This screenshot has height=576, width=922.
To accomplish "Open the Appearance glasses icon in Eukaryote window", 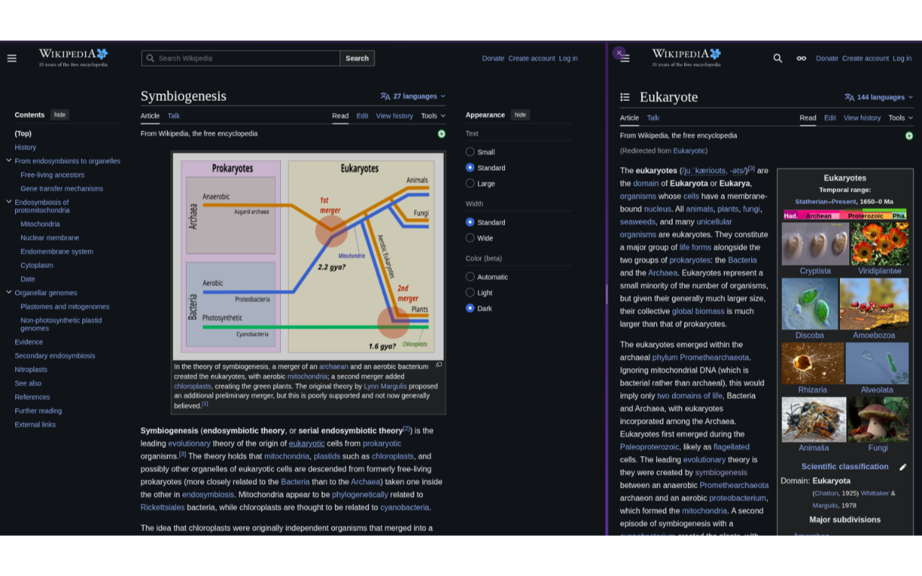I will [x=801, y=58].
